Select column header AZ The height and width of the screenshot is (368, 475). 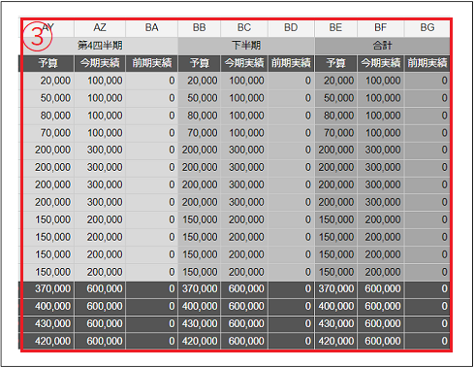(x=100, y=28)
